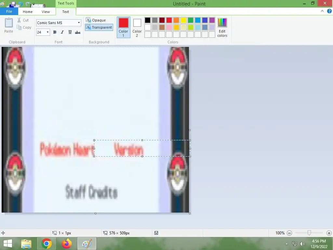Click the 100% zoom level text
333x250 pixels.
click(x=280, y=233)
